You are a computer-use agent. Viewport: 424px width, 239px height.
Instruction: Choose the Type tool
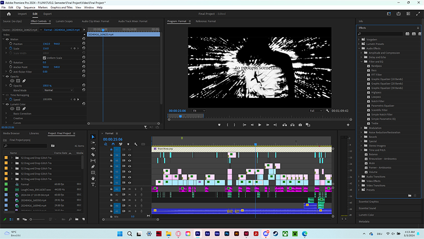[93, 184]
